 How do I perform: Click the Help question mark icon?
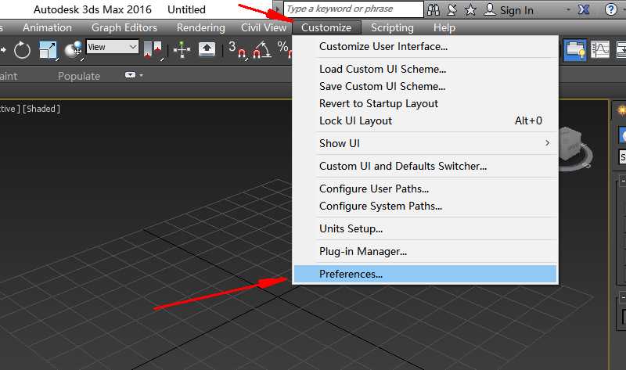click(x=611, y=9)
